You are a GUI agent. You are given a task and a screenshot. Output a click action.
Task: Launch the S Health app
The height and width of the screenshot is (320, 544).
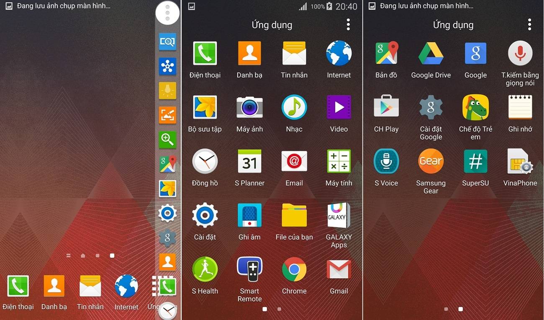(205, 269)
